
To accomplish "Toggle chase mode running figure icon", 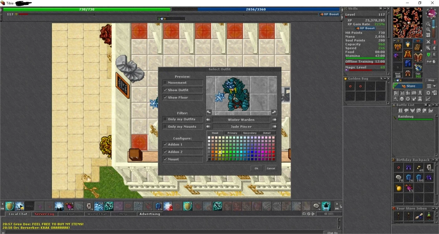I will pos(435,48).
